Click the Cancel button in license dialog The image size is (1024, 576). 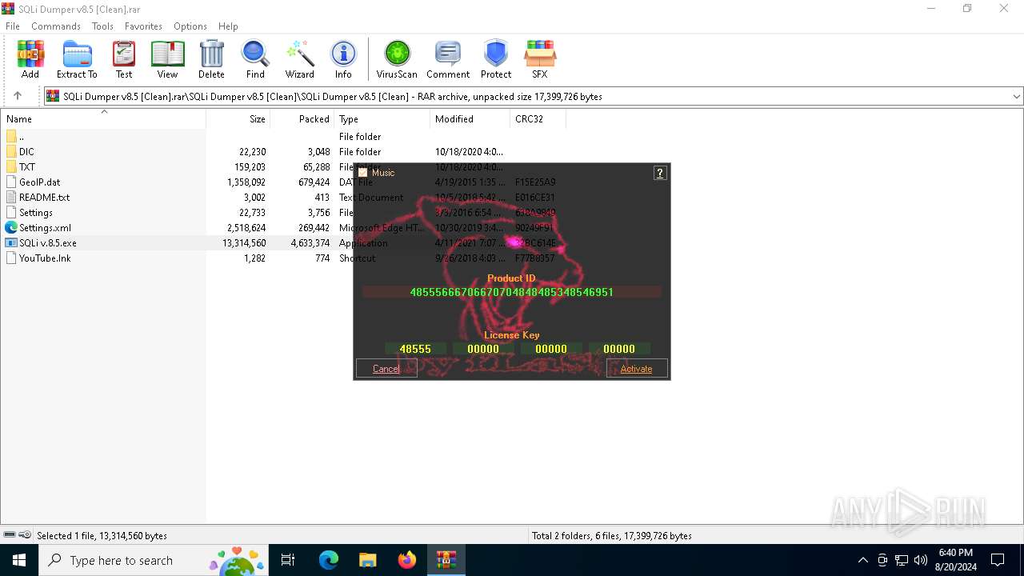386,369
